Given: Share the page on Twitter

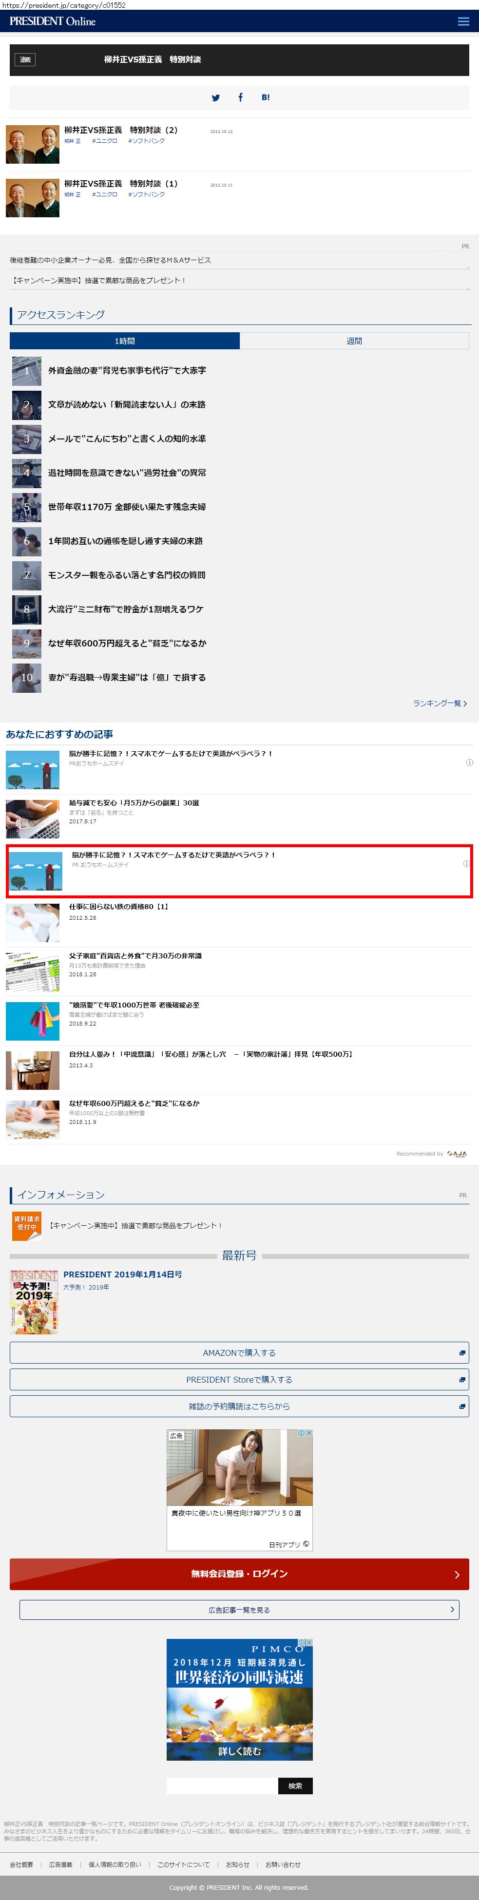Looking at the screenshot, I should 215,97.
